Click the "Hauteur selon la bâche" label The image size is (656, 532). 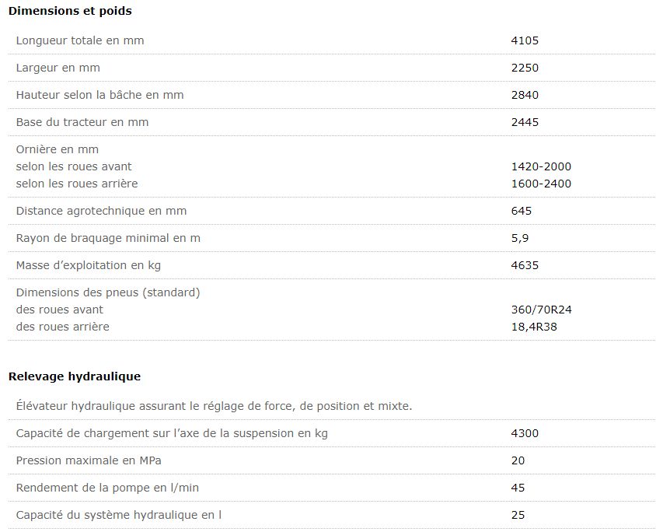click(x=99, y=95)
